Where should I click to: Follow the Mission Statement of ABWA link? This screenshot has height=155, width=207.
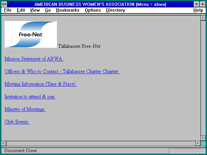pyautogui.click(x=34, y=59)
